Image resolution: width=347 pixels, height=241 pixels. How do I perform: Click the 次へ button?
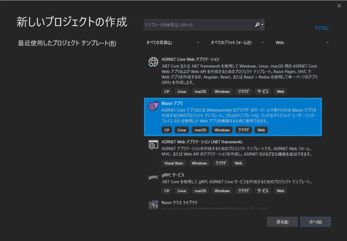coord(315,222)
